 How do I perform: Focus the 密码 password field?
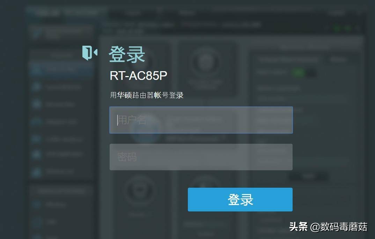(x=201, y=157)
